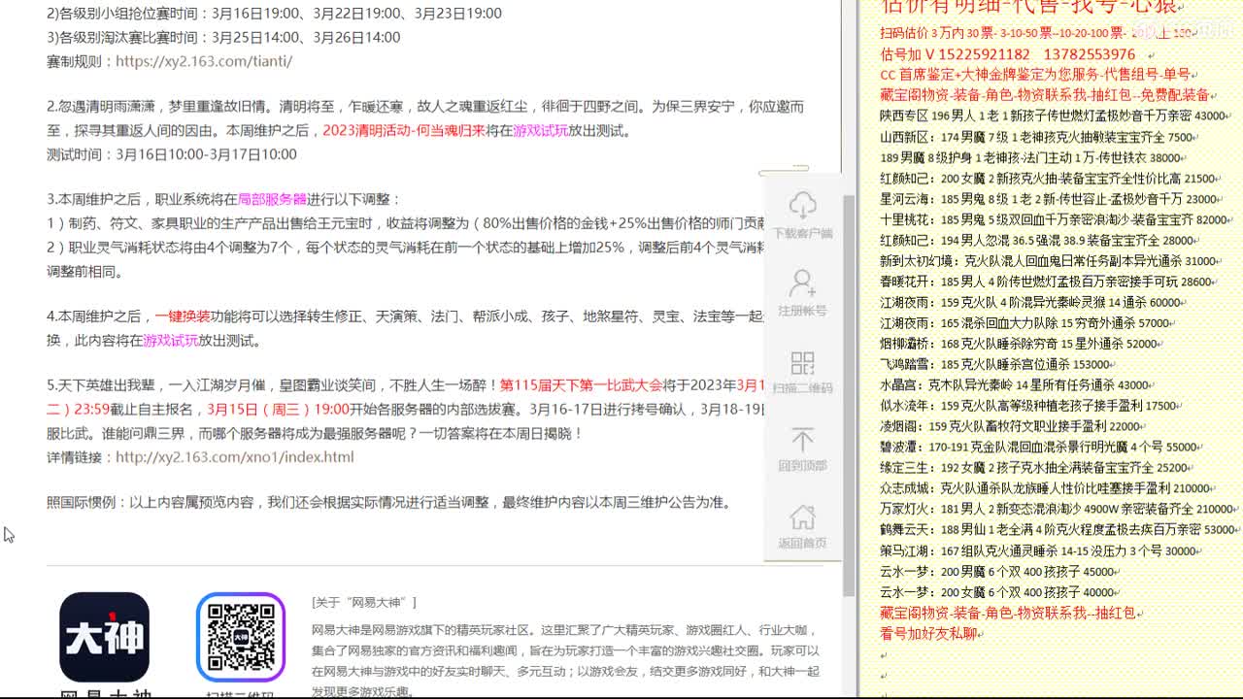Select the 山西新区 174男魔 listing line
This screenshot has width=1243, height=699.
[1037, 137]
